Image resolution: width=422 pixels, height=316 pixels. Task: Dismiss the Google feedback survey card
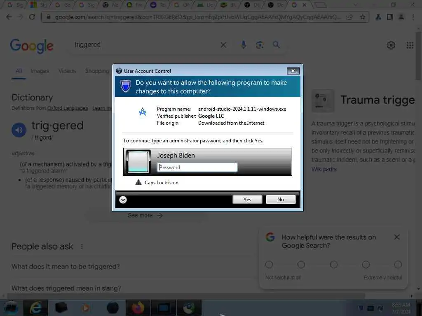click(x=397, y=237)
